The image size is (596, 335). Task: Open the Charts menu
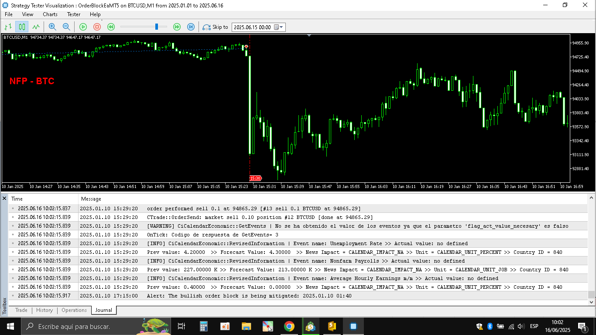click(x=50, y=14)
